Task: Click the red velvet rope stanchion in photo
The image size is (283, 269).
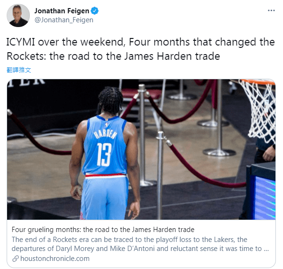Action: click(160, 174)
